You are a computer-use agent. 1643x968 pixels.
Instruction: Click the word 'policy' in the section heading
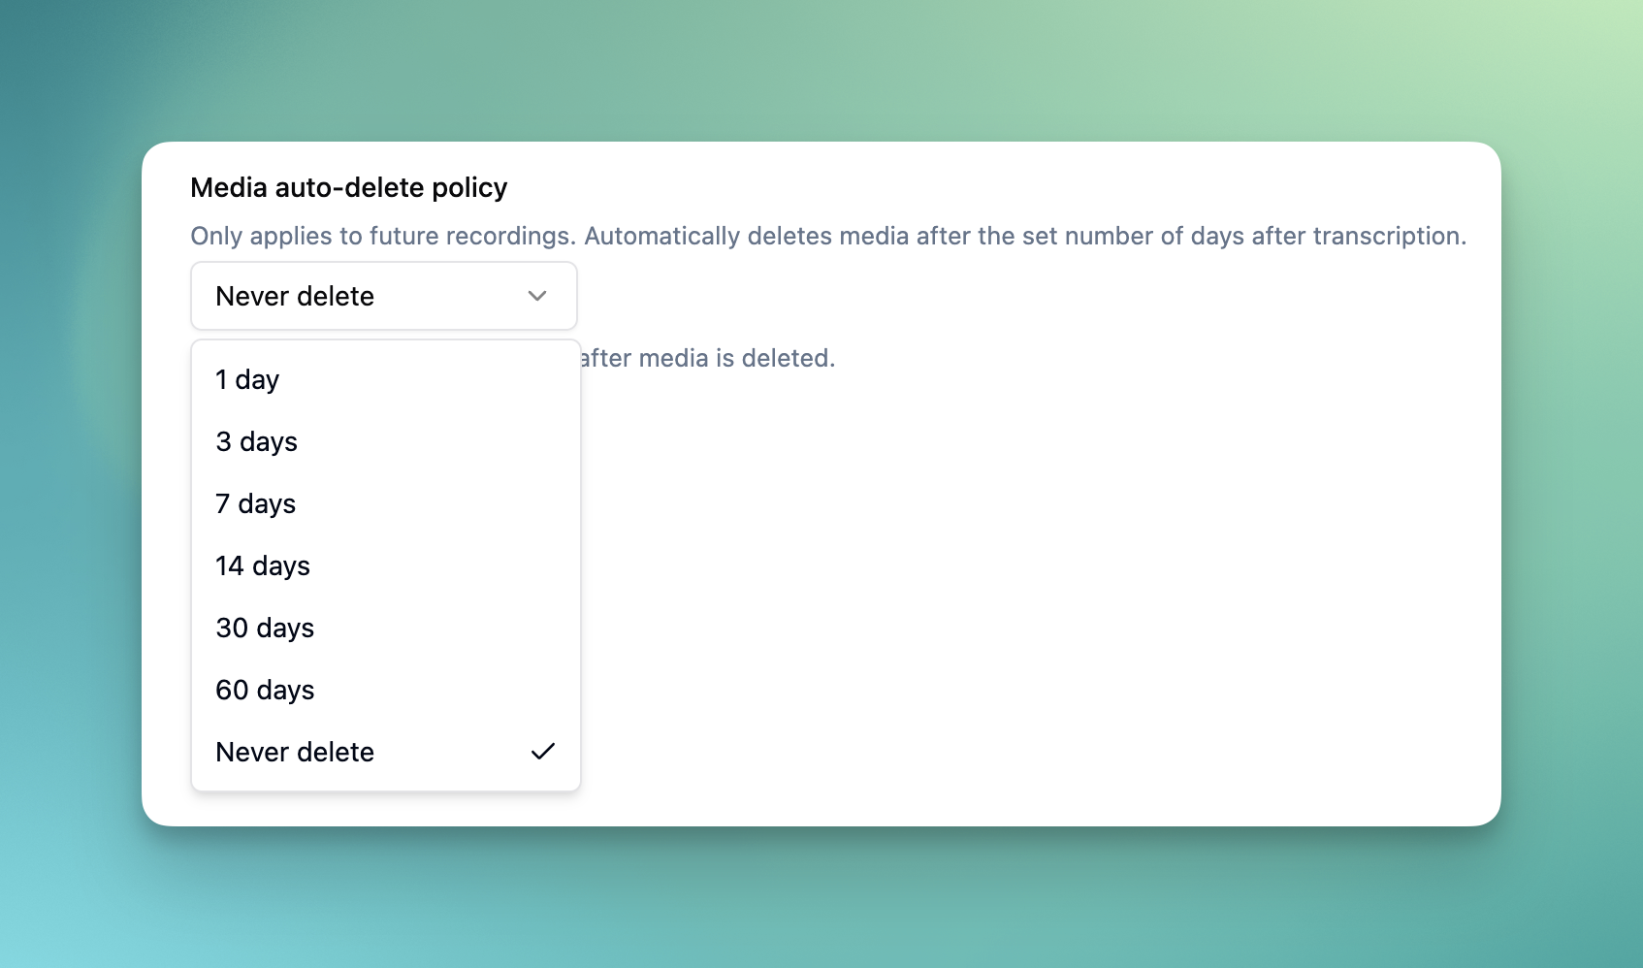(x=469, y=187)
